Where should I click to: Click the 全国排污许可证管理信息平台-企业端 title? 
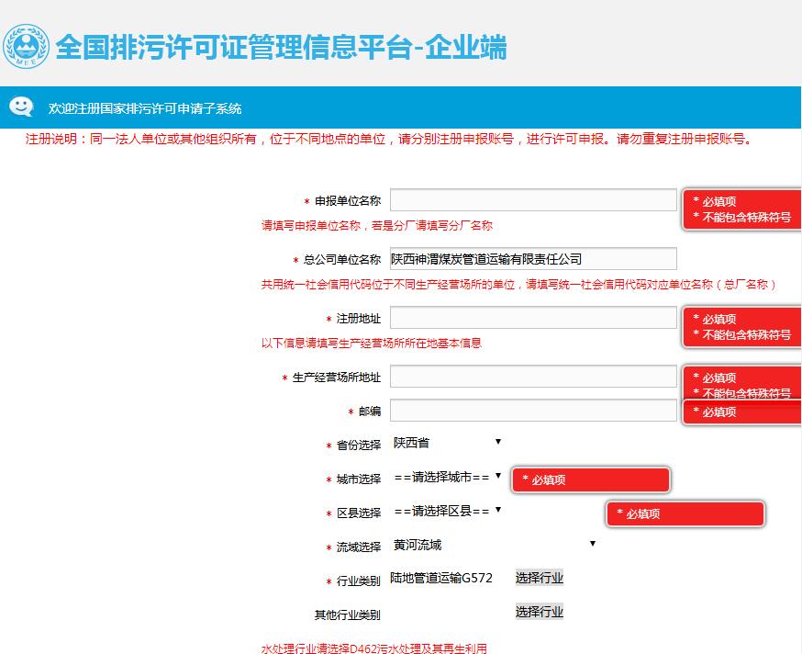click(282, 47)
